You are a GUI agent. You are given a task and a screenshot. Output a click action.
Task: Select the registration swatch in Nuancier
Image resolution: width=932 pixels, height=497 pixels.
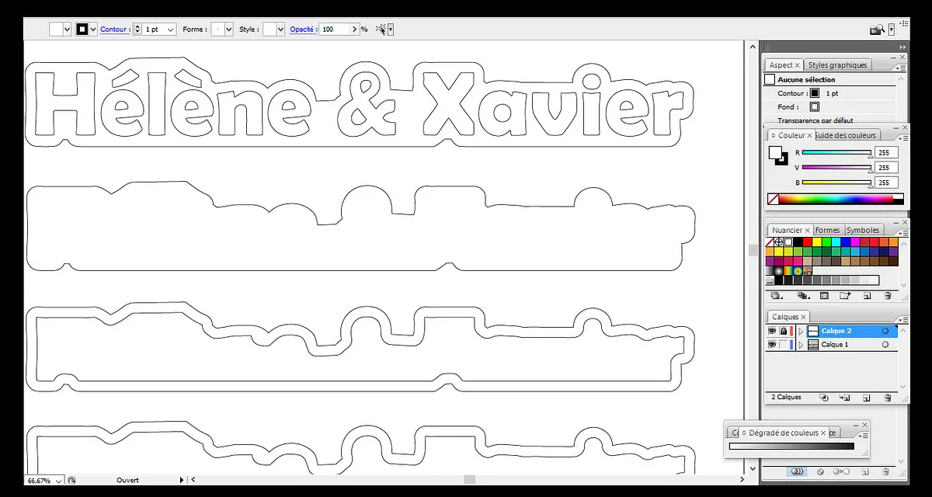[x=779, y=242]
